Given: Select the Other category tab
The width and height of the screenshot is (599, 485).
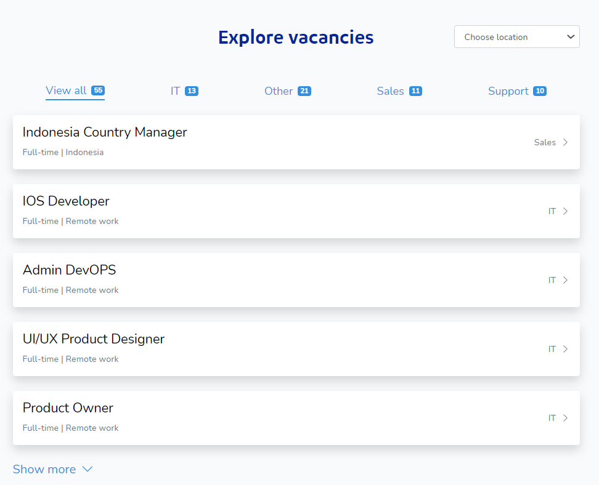Looking at the screenshot, I should click(x=279, y=91).
